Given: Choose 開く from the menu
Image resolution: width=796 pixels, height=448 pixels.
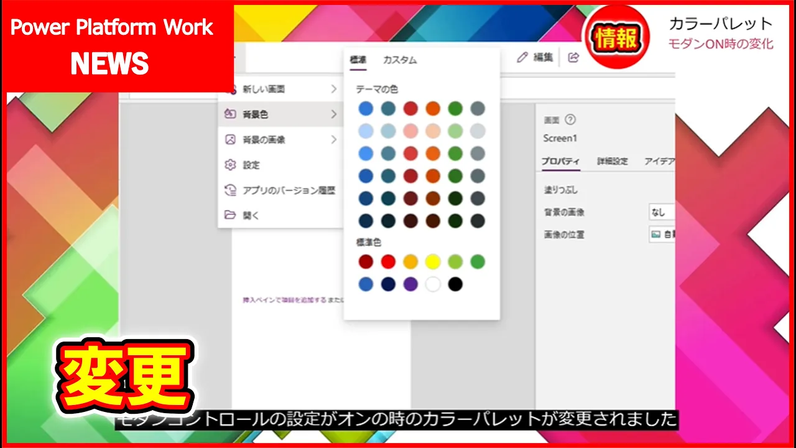Looking at the screenshot, I should point(280,215).
